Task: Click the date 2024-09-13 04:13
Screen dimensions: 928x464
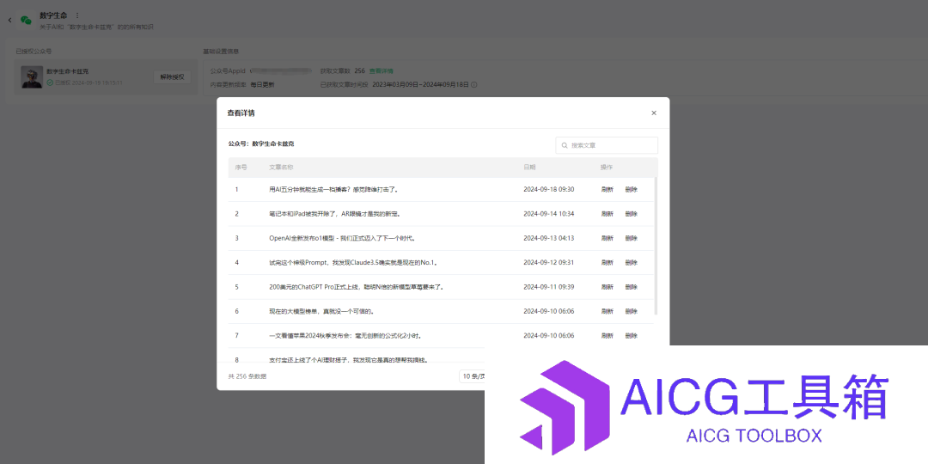Action: click(548, 238)
